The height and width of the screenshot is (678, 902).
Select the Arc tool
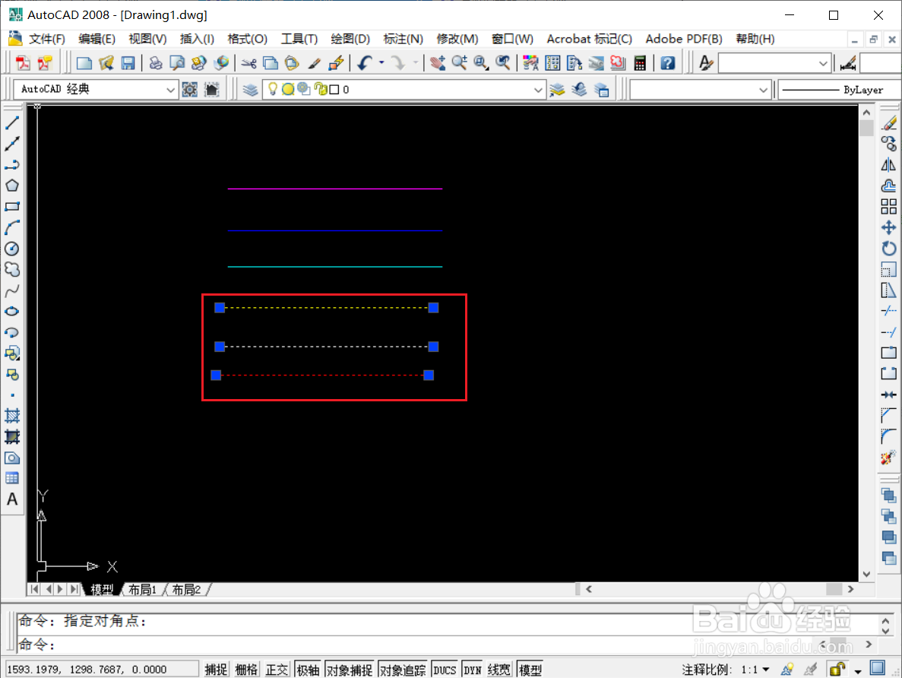[12, 227]
